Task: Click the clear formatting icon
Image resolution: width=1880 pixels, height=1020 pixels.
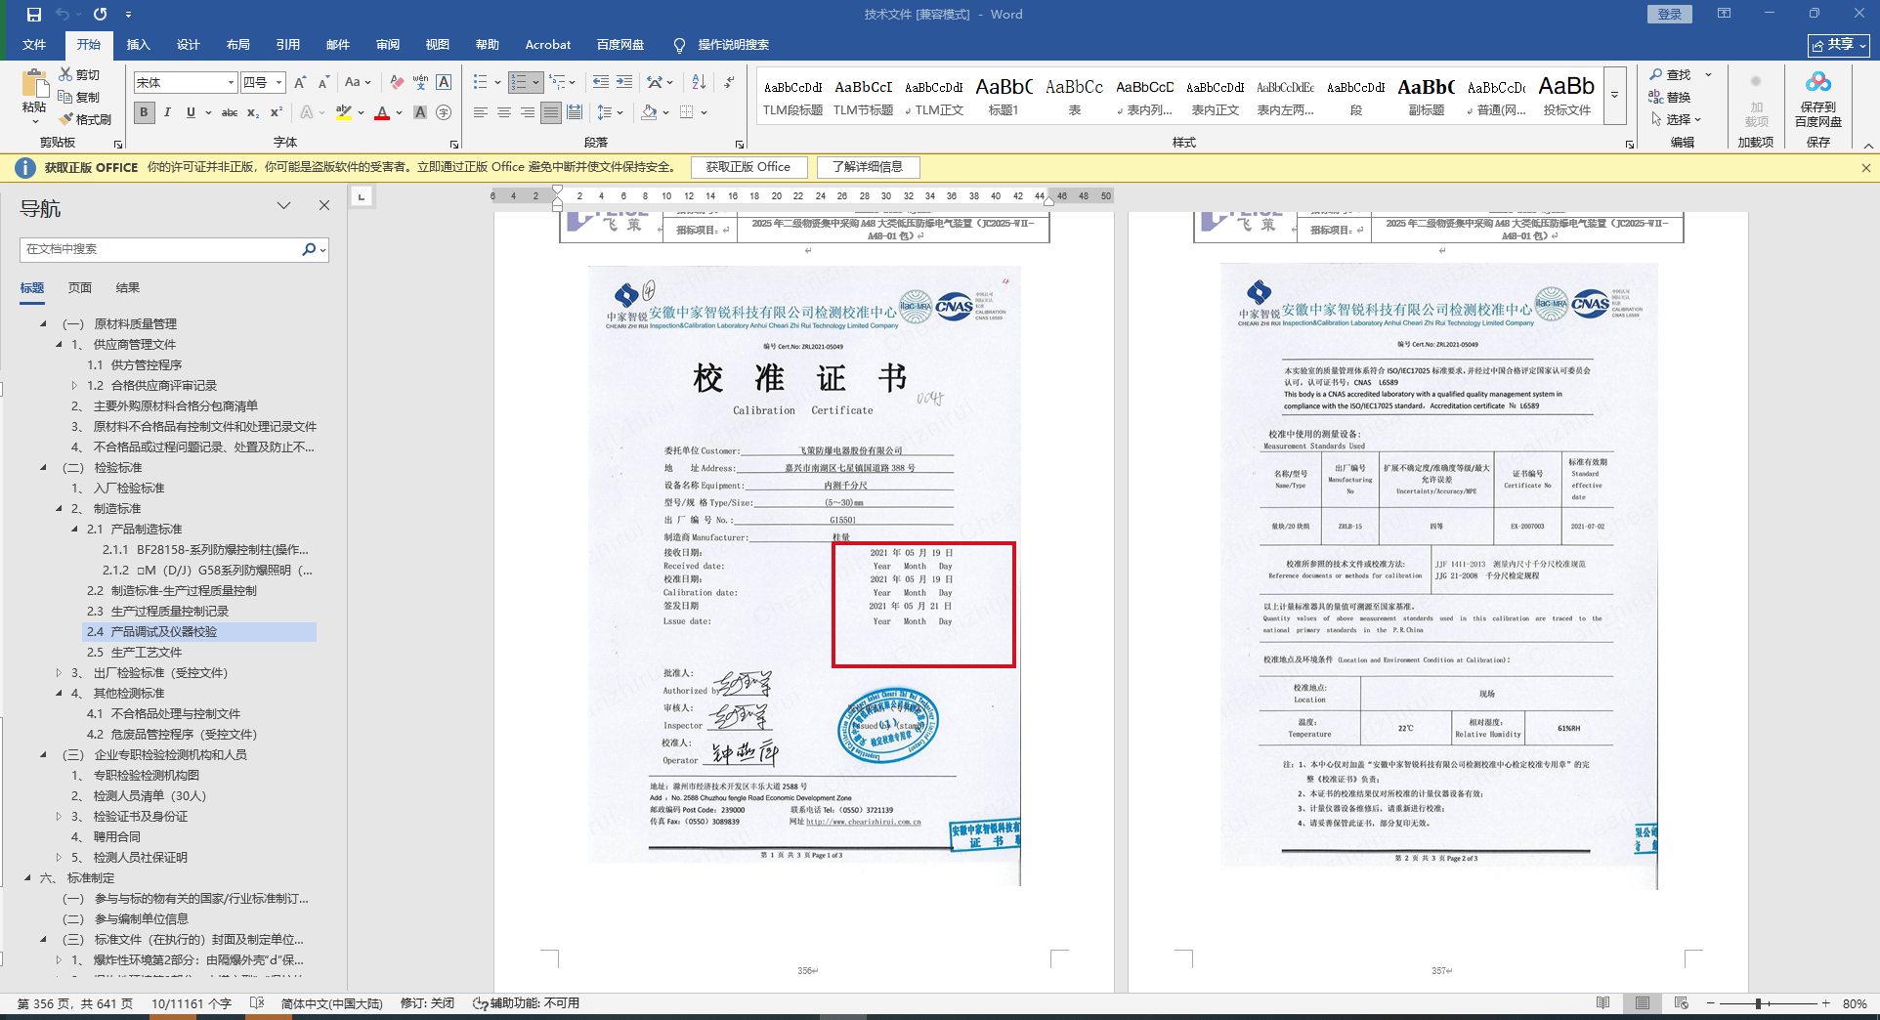Action: pyautogui.click(x=396, y=82)
